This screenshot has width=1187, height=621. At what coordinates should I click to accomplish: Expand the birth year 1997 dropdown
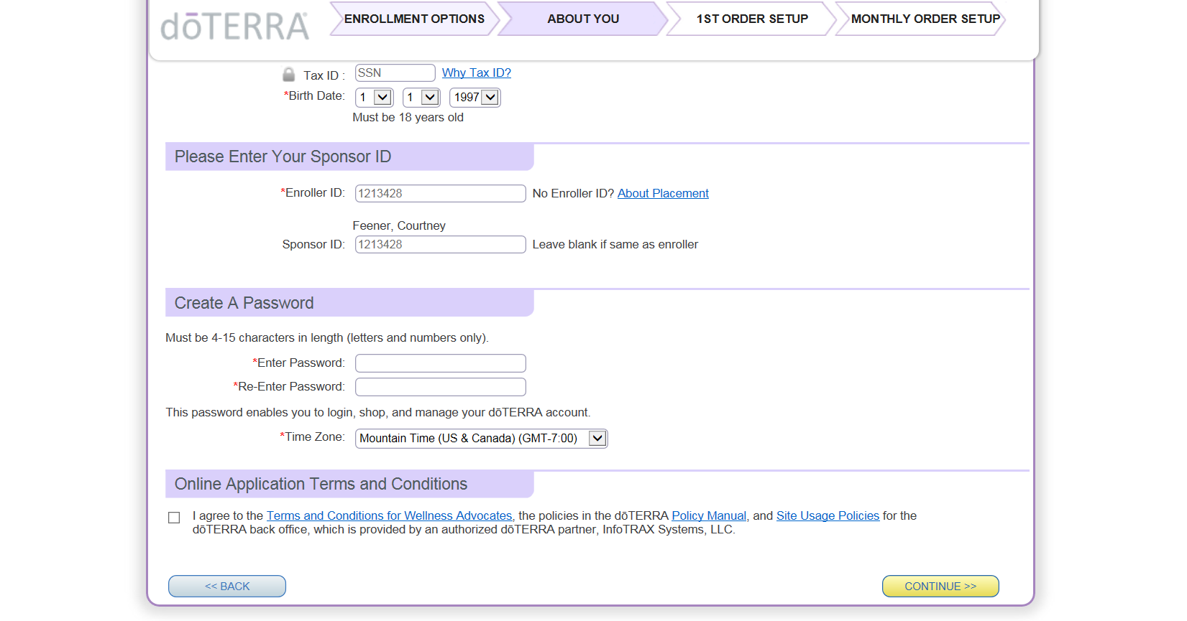click(x=475, y=98)
